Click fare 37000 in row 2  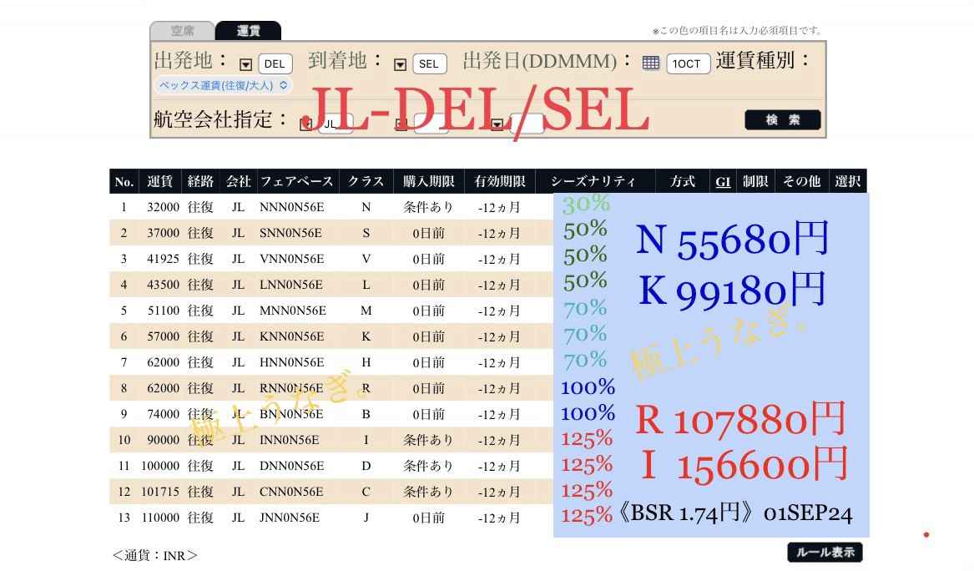pos(163,233)
